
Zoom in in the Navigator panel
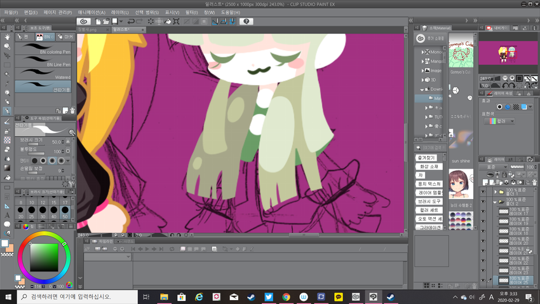click(x=512, y=78)
